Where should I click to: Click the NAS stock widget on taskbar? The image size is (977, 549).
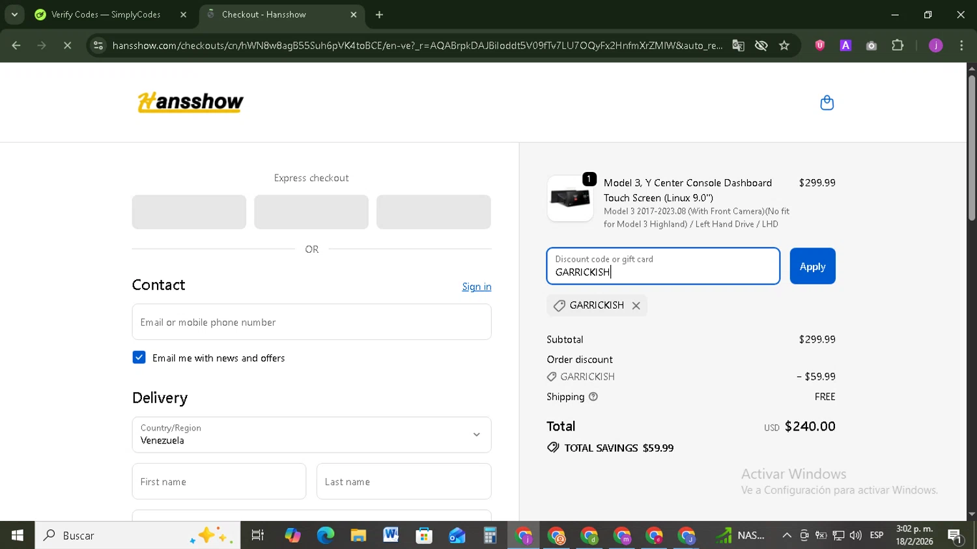coord(741,535)
